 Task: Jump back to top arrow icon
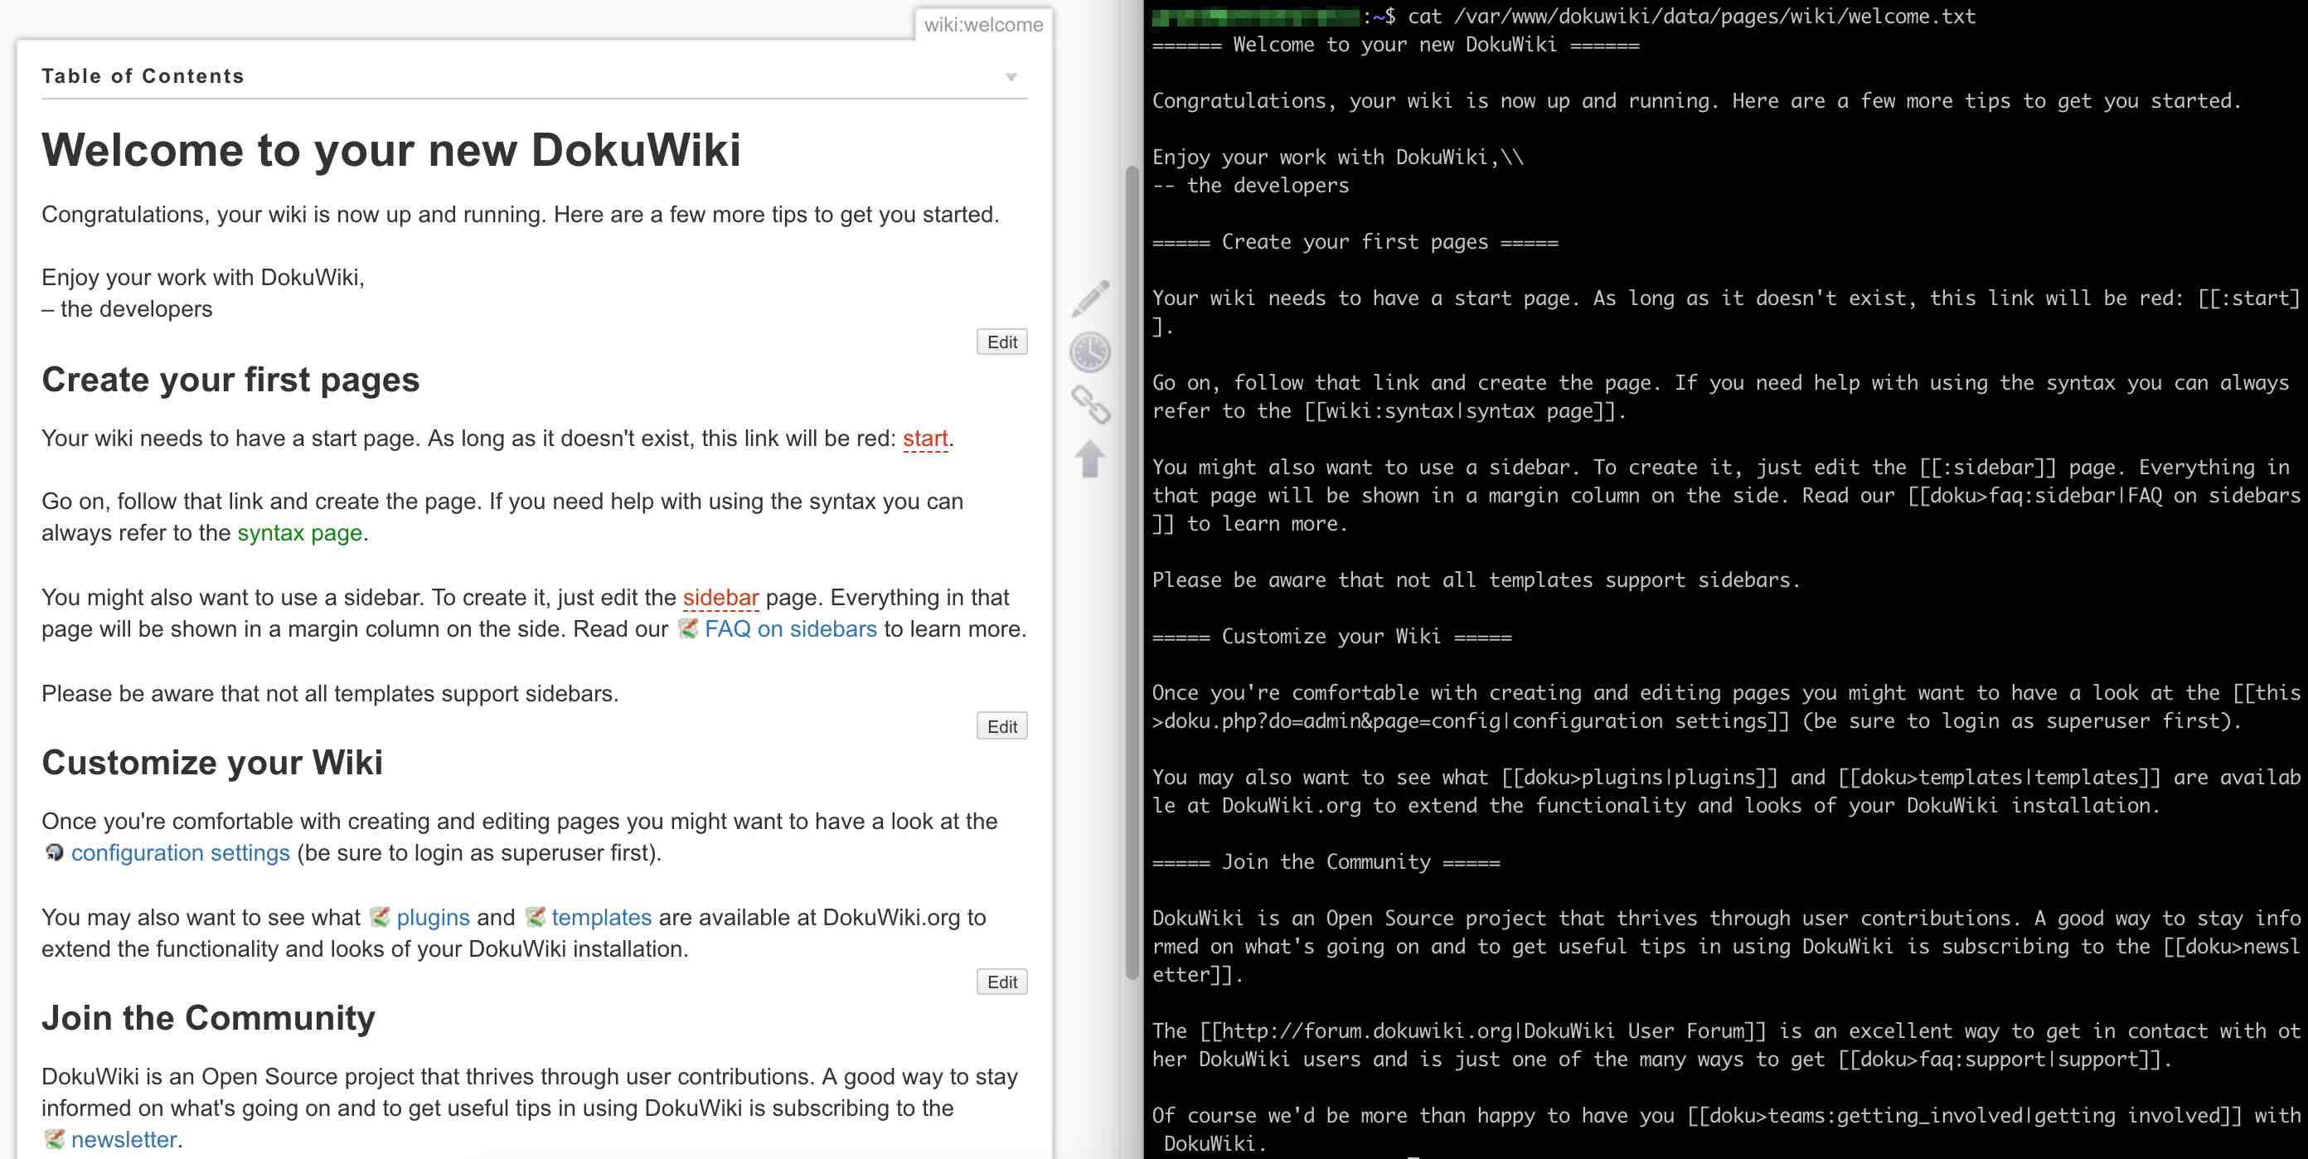[x=1089, y=459]
